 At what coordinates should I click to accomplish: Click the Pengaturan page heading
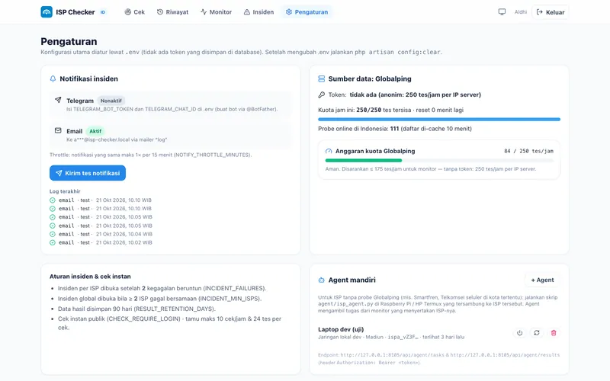[69, 42]
